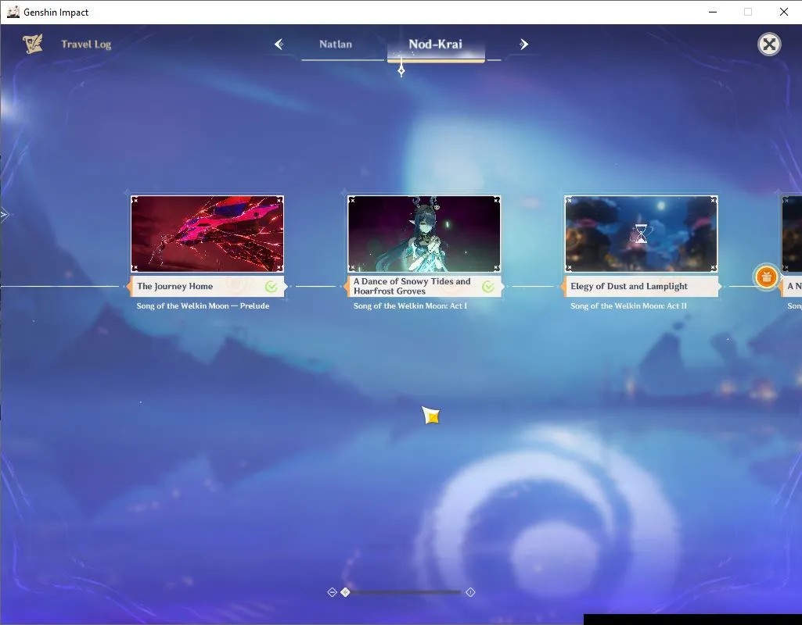
Task: Click the orange gift reward icon
Action: point(766,277)
